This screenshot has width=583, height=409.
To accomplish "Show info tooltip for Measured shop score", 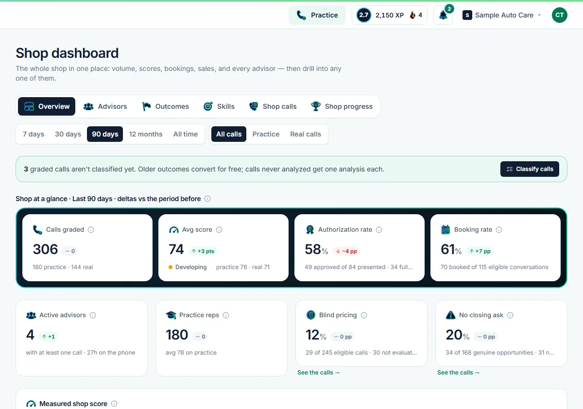I will 114,404.
